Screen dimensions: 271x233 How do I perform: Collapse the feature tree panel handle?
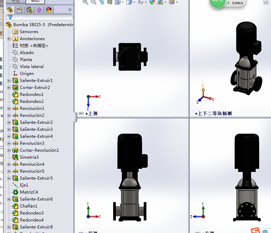point(75,117)
